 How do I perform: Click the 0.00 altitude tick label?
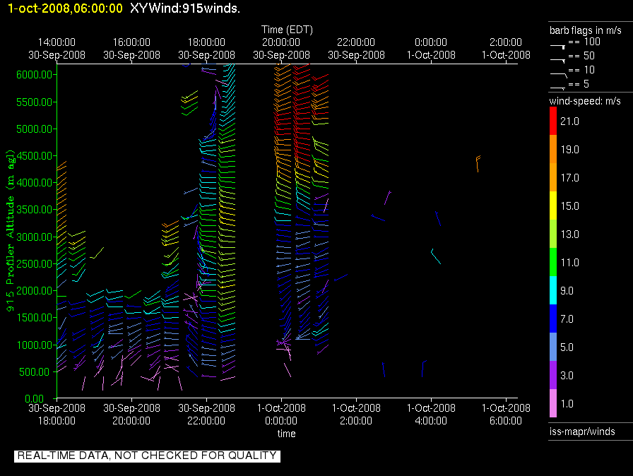pyautogui.click(x=35, y=399)
